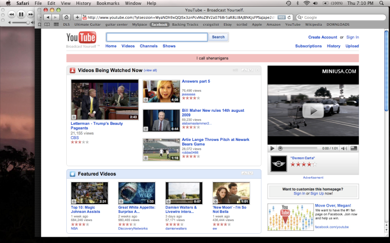The image size is (390, 243).
Task: Open YouTube Channels tab
Action: [149, 46]
